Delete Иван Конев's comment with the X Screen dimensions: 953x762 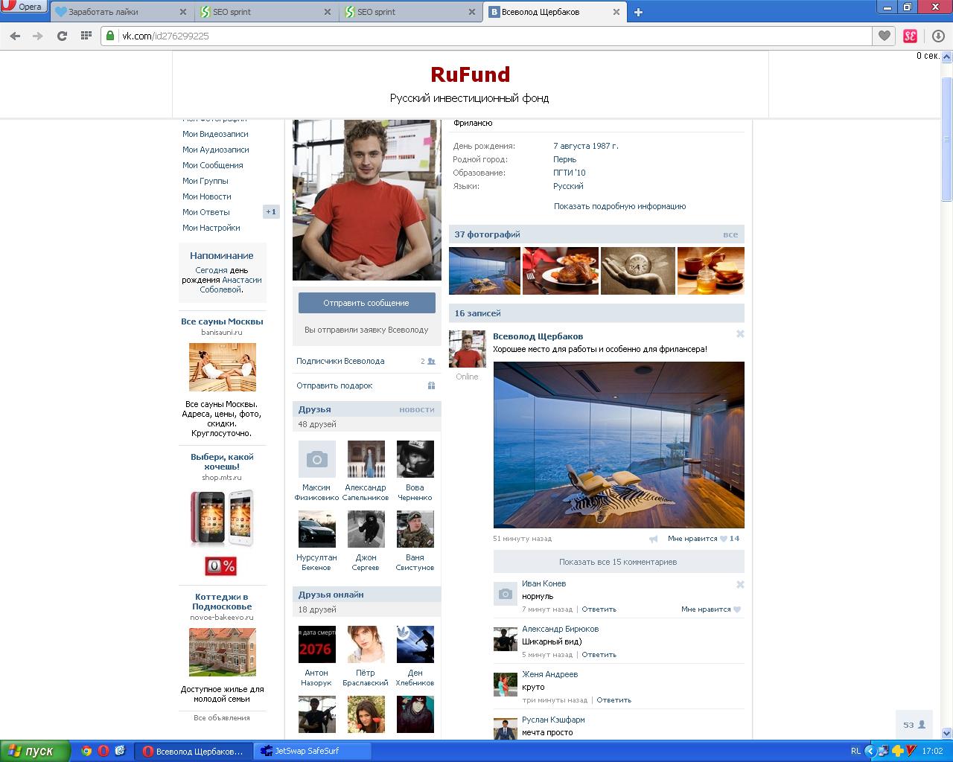[x=740, y=585]
